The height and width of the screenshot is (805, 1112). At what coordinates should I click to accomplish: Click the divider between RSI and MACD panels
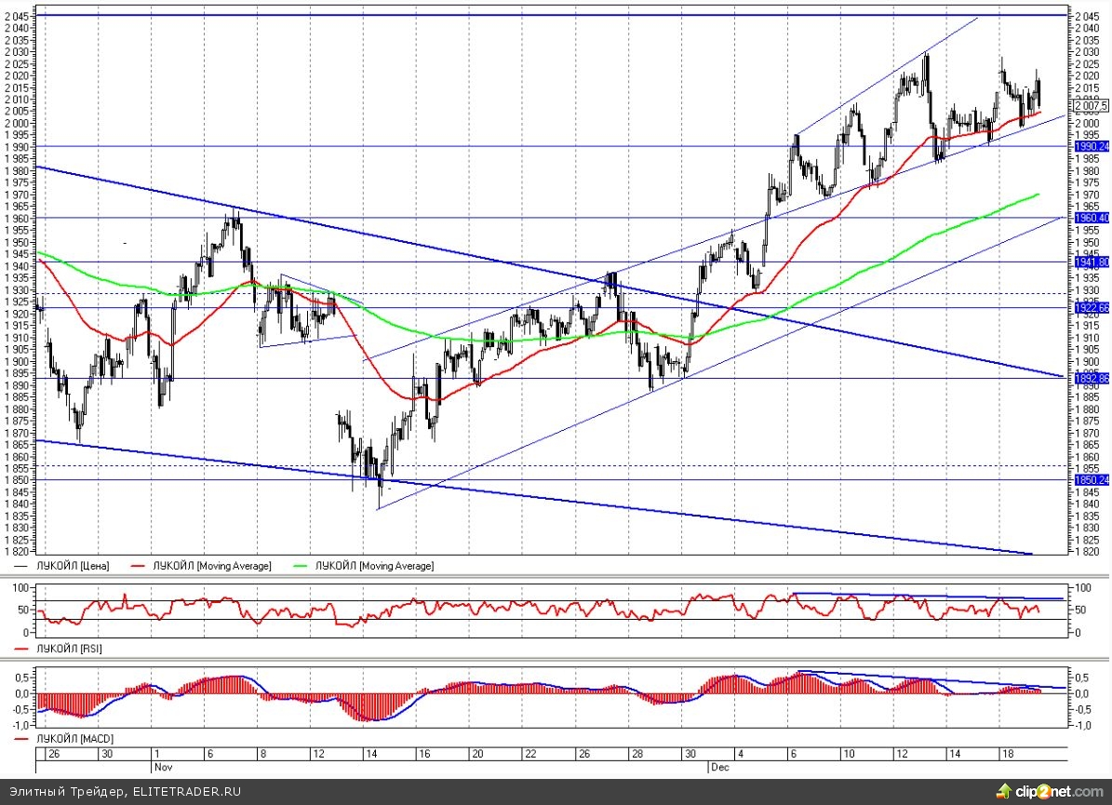point(556,656)
